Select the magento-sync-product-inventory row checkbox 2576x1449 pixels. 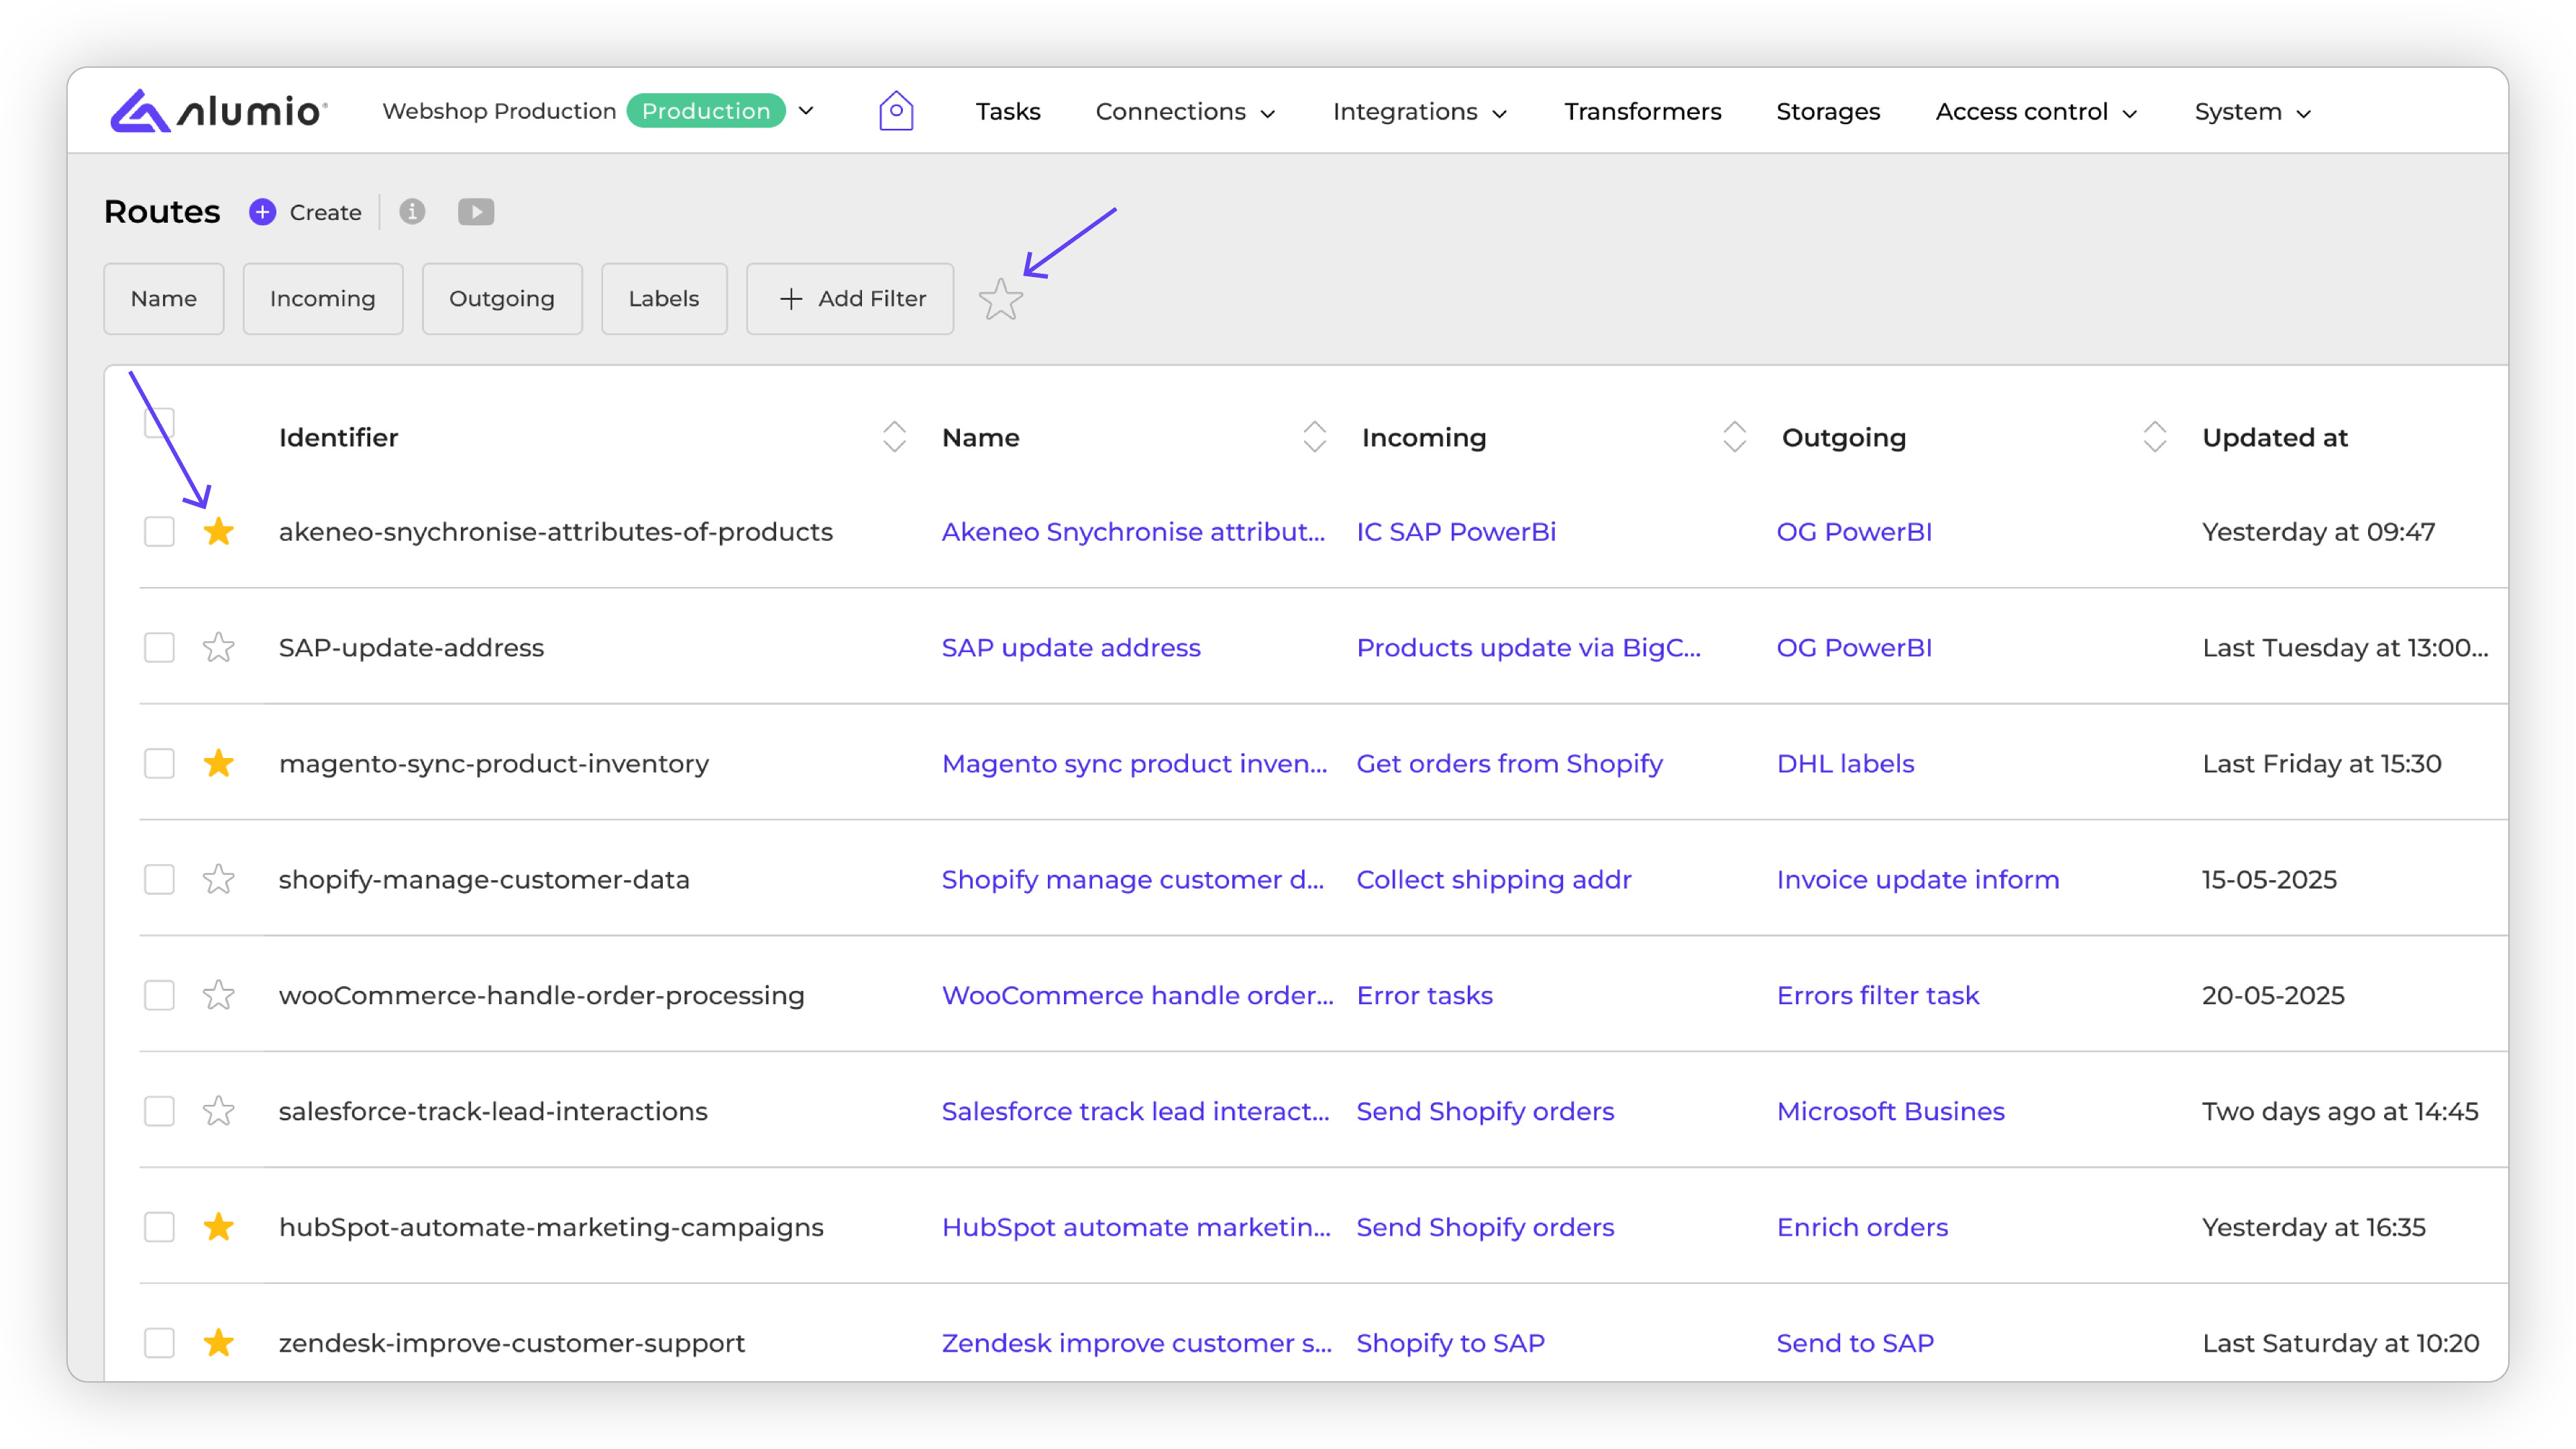159,764
